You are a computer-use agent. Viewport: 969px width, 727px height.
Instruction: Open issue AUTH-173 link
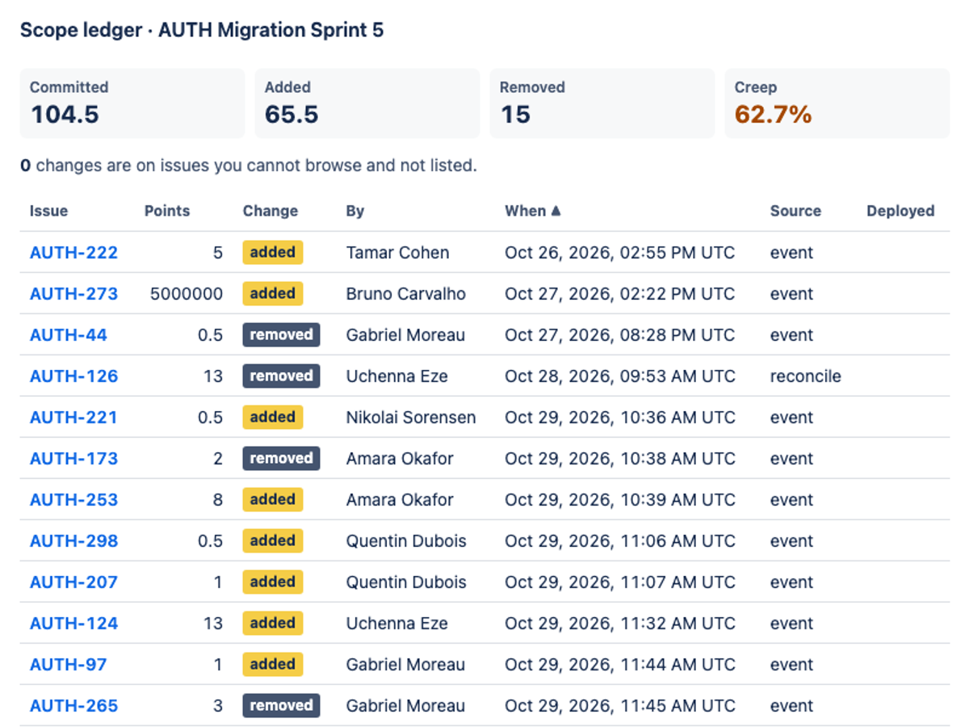coord(73,458)
